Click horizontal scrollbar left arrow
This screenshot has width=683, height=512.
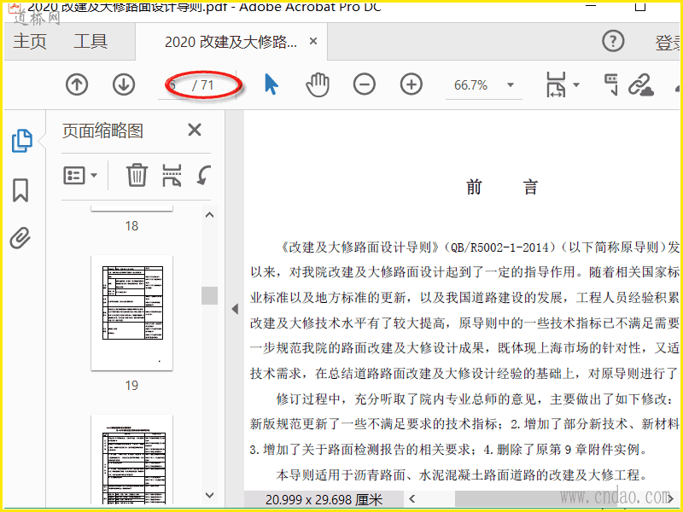[x=412, y=499]
